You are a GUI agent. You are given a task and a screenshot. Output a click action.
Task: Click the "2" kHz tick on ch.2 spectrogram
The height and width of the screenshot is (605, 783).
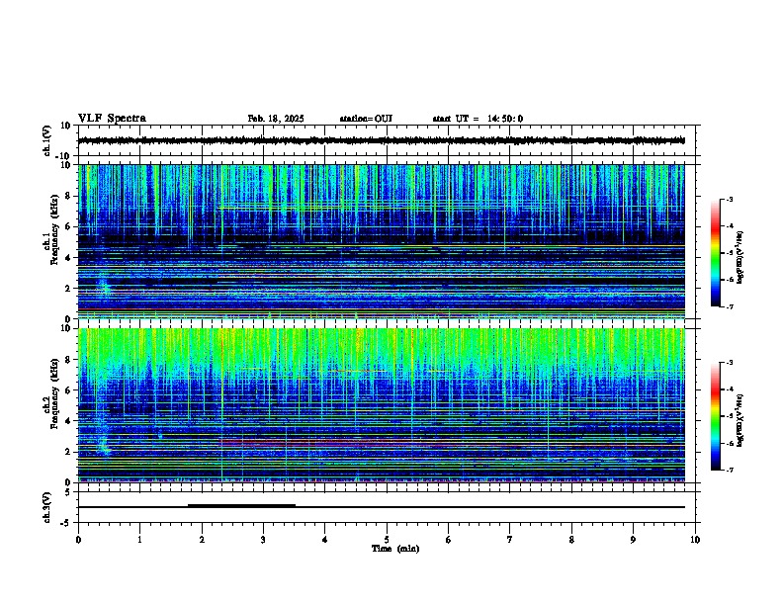point(69,452)
